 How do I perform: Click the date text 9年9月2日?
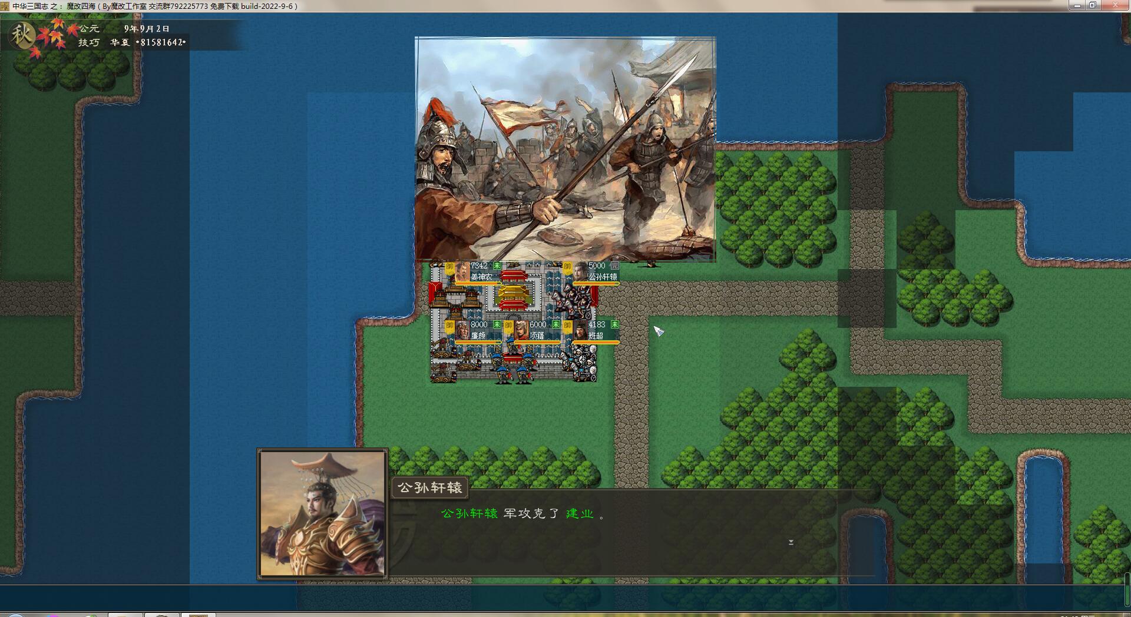[x=147, y=28]
